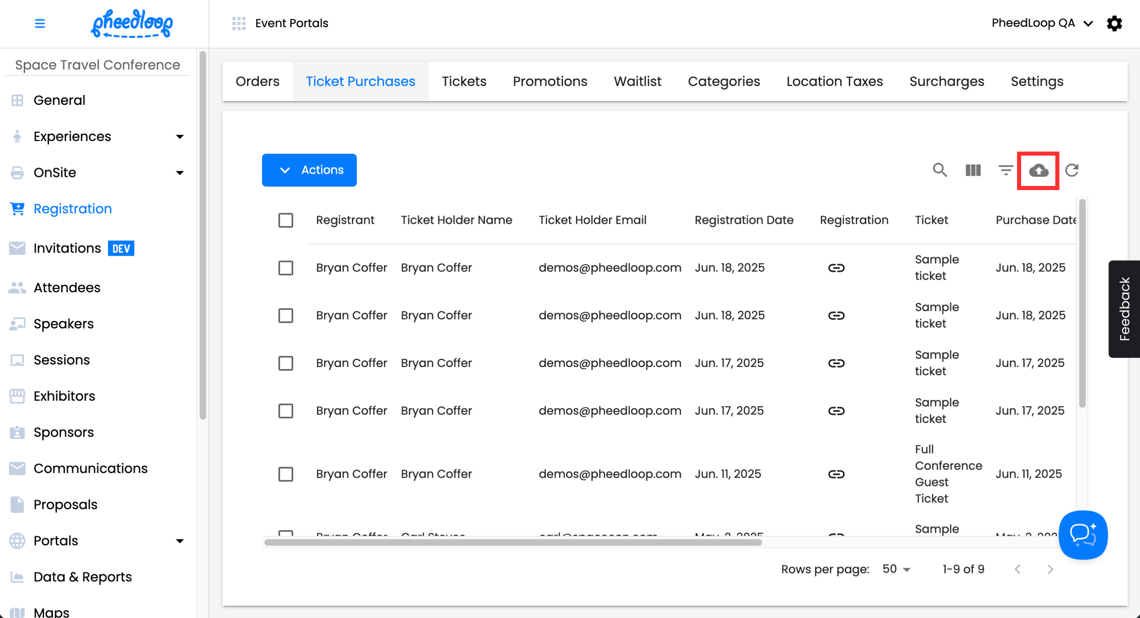Open the chat support bubble
The height and width of the screenshot is (618, 1140).
(1082, 534)
